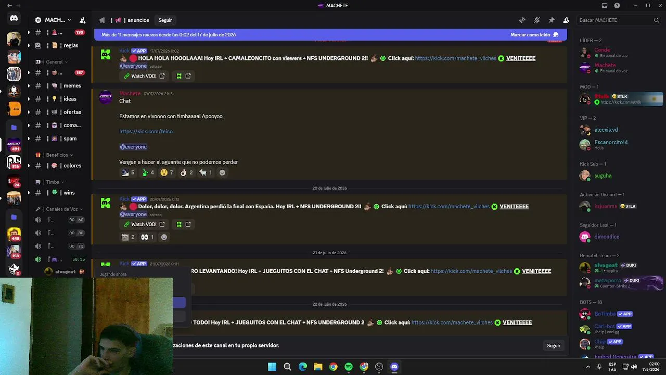Viewport: 666px width, 375px height.
Task: Open Watch VOD button on 17/07 message
Action: coord(144,76)
